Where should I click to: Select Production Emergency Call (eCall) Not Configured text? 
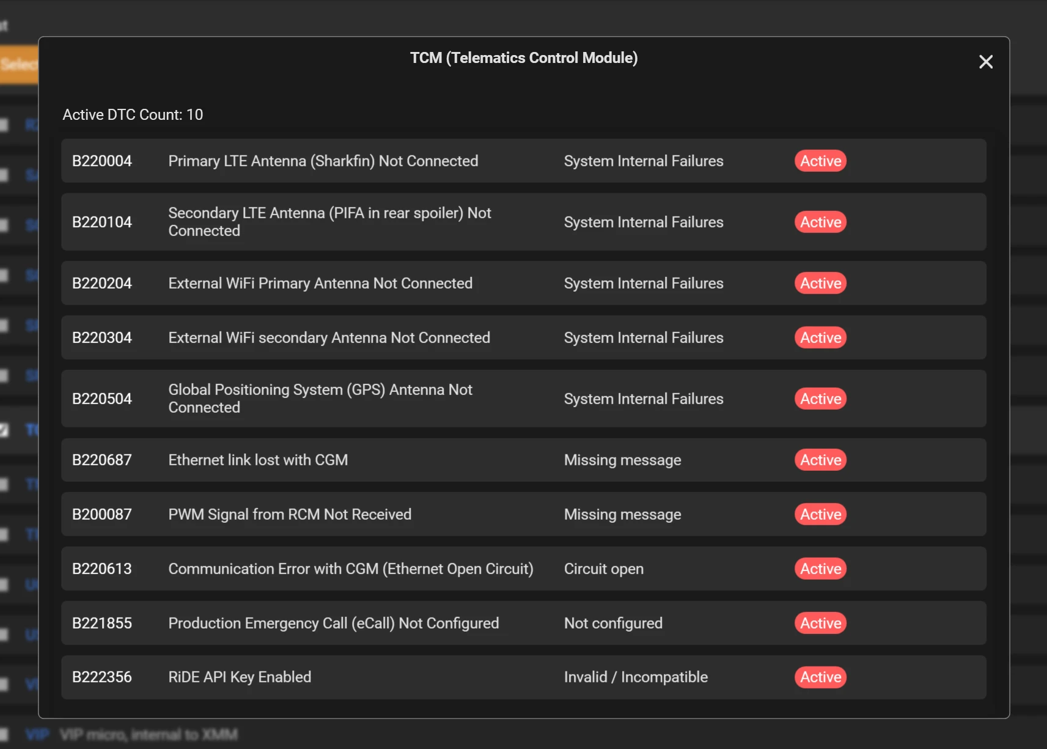point(334,623)
